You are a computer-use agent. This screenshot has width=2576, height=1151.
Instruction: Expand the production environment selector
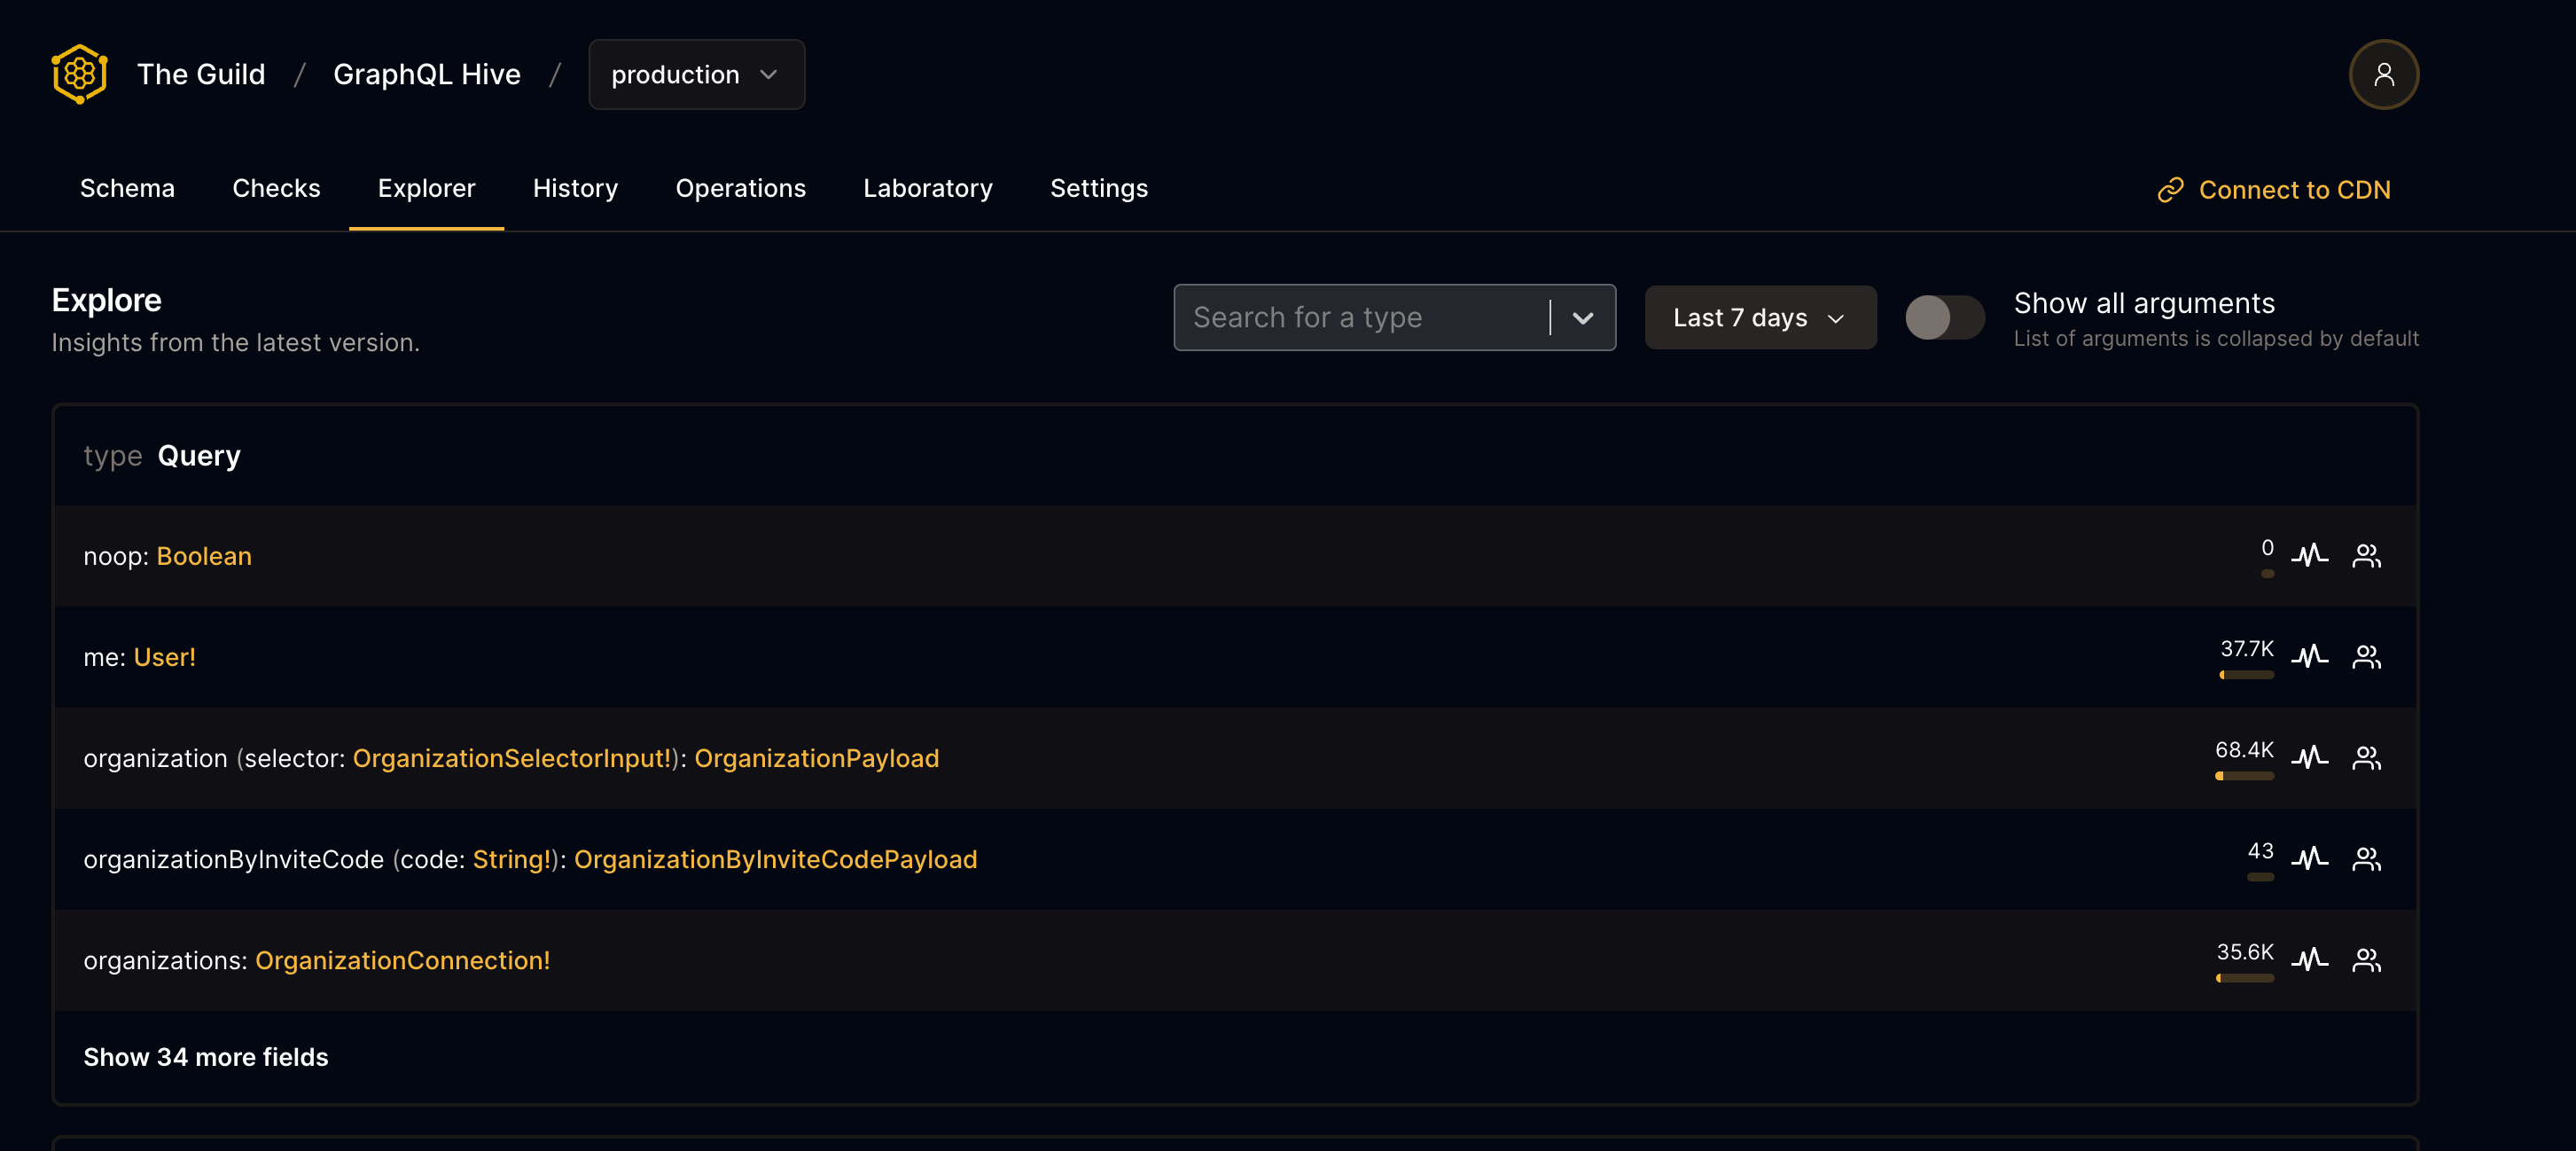[x=695, y=74]
